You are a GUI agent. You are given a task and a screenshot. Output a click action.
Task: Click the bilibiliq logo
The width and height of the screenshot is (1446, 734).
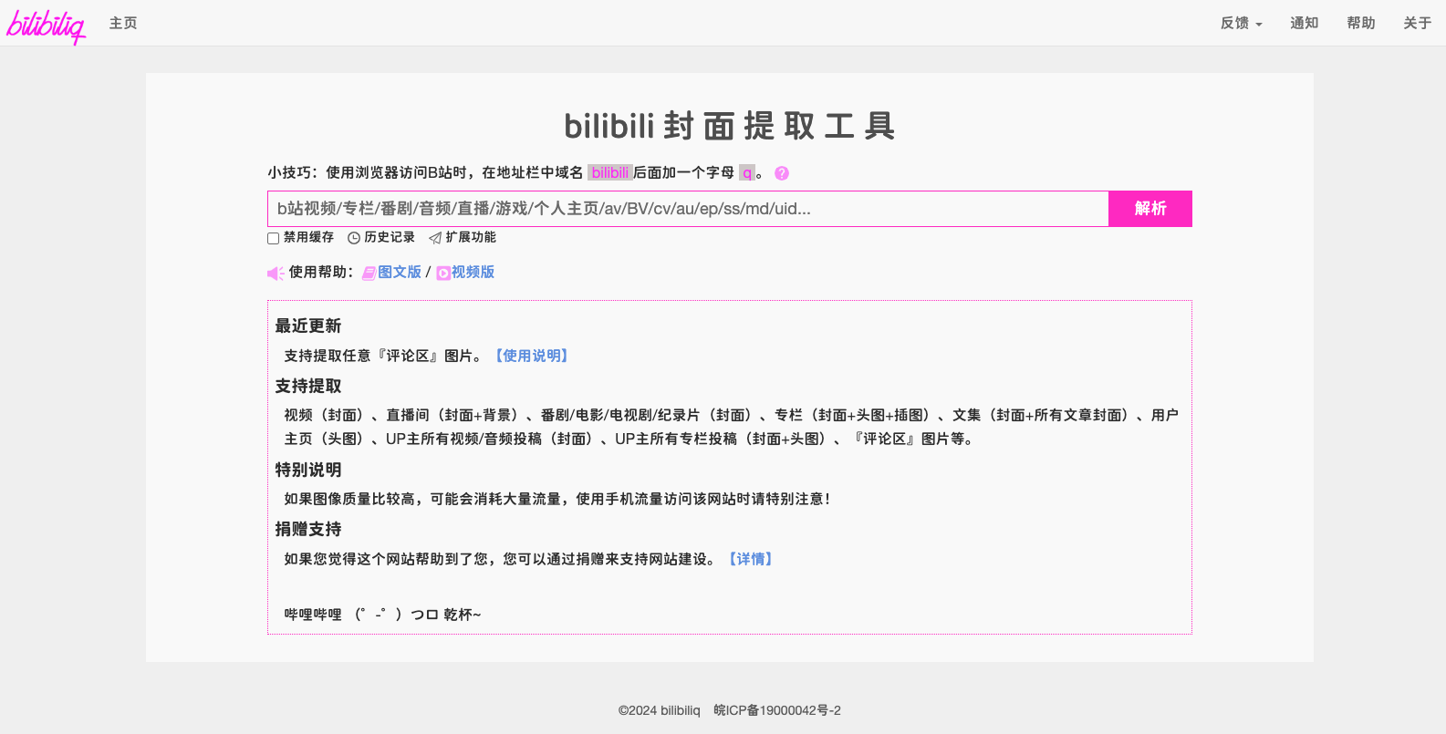click(x=46, y=26)
